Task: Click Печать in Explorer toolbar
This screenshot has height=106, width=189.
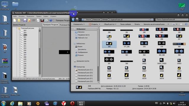Action: pos(137,24)
